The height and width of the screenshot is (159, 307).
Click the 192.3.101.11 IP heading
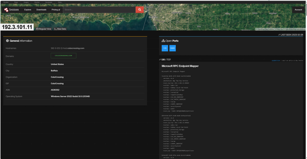[17, 27]
